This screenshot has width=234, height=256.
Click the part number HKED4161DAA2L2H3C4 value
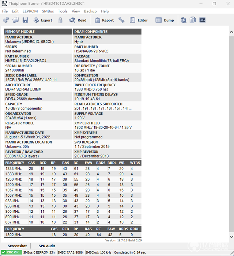coord(26,61)
